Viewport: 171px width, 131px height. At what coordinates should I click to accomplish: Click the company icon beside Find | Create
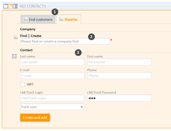[16, 37]
